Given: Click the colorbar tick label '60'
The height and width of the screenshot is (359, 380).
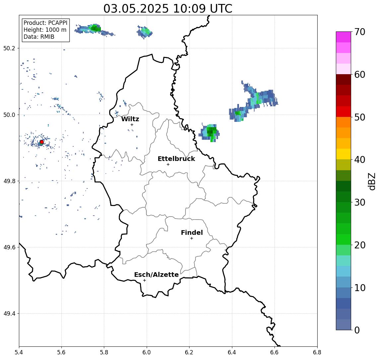Looking at the screenshot, I should [360, 75].
